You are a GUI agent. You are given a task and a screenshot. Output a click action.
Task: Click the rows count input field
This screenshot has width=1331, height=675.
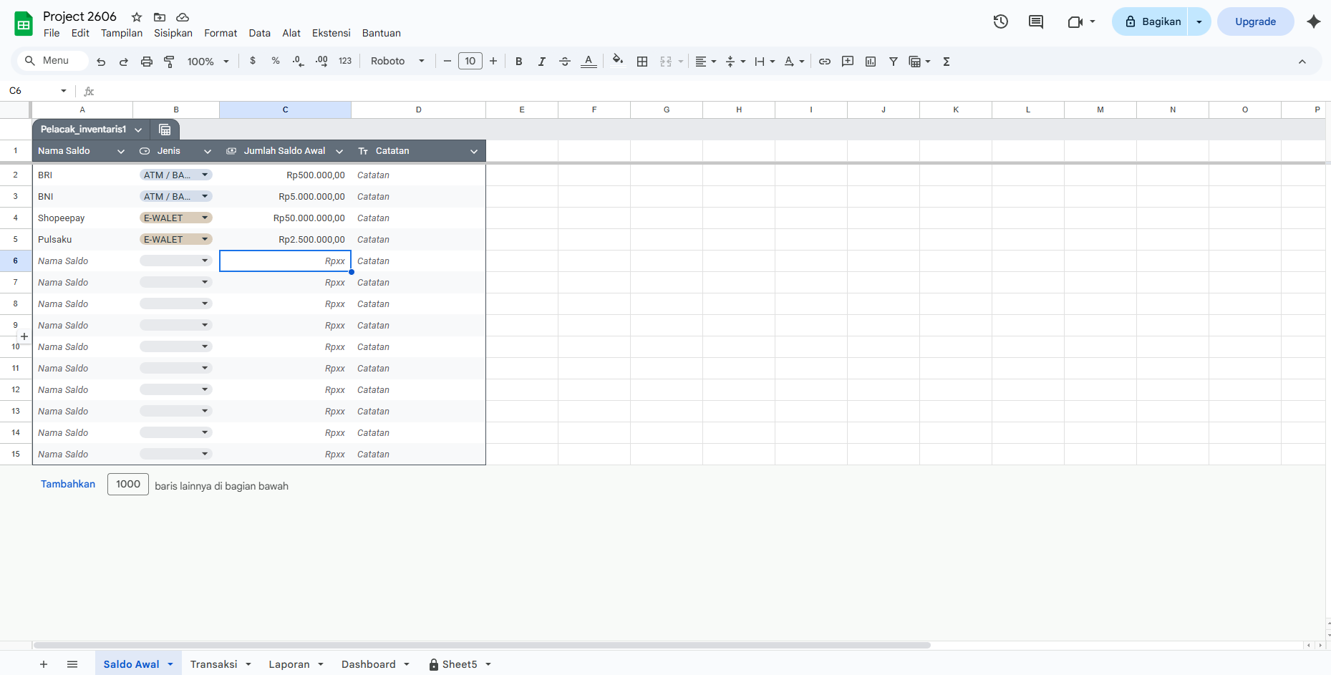coord(128,484)
